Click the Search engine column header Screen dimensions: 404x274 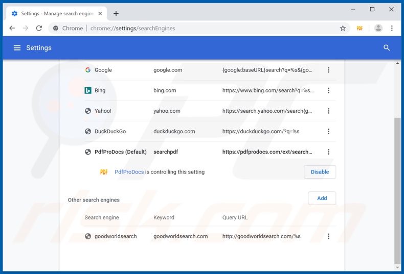[102, 217]
